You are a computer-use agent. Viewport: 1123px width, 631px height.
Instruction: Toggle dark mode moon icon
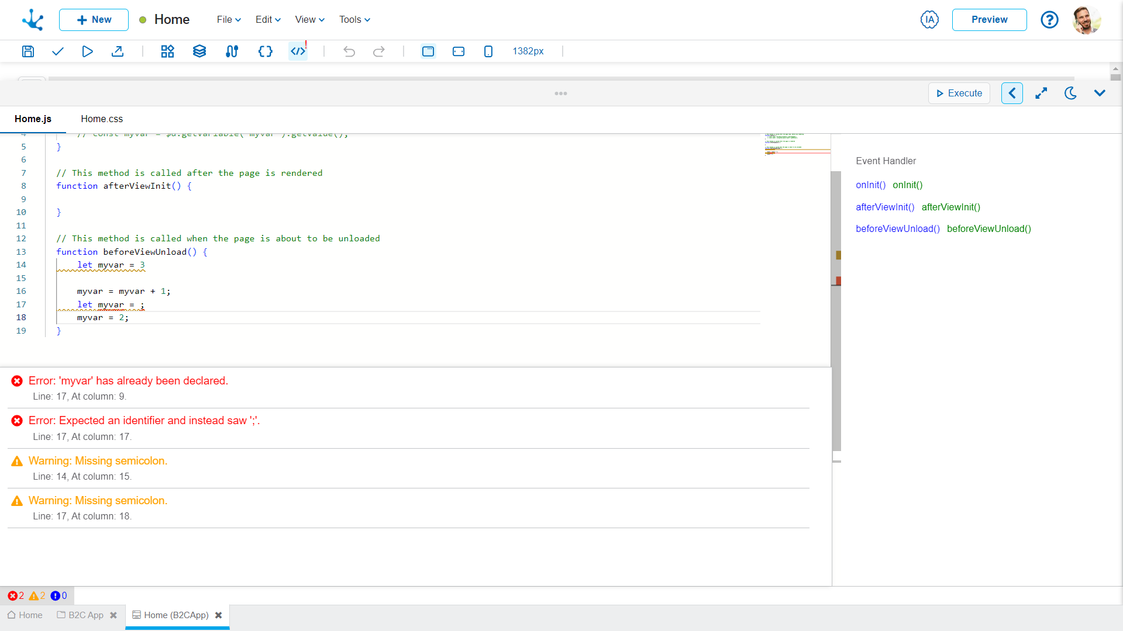pyautogui.click(x=1070, y=93)
